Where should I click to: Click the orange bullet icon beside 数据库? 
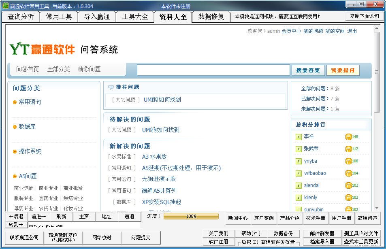pyautogui.click(x=15, y=127)
